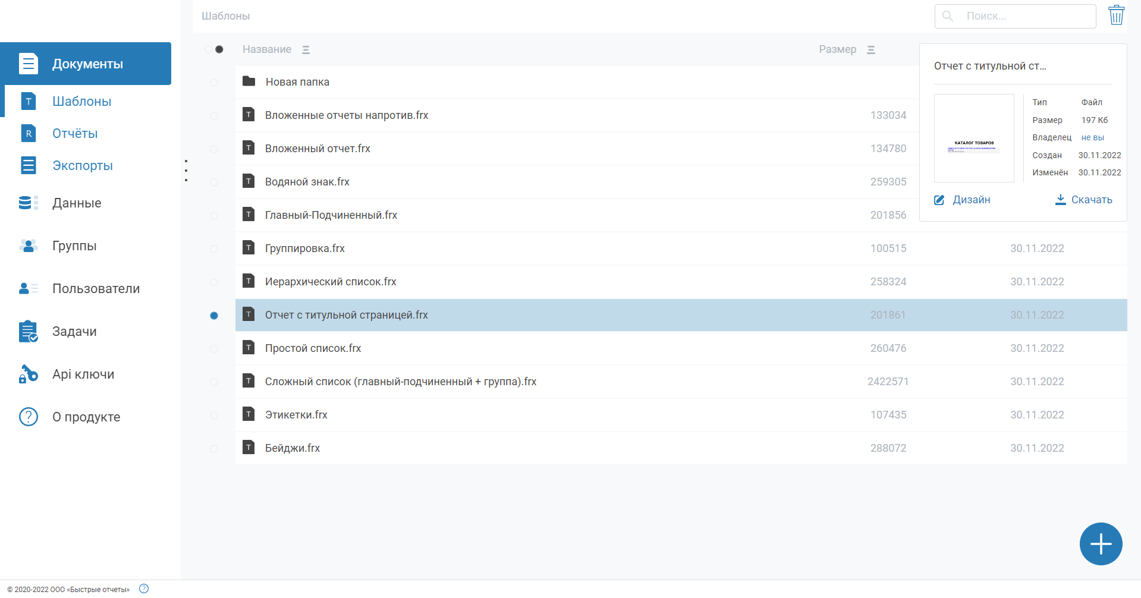Deselect radio for Отчет с титульной страницей.frx
The height and width of the screenshot is (598, 1141).
(x=214, y=316)
